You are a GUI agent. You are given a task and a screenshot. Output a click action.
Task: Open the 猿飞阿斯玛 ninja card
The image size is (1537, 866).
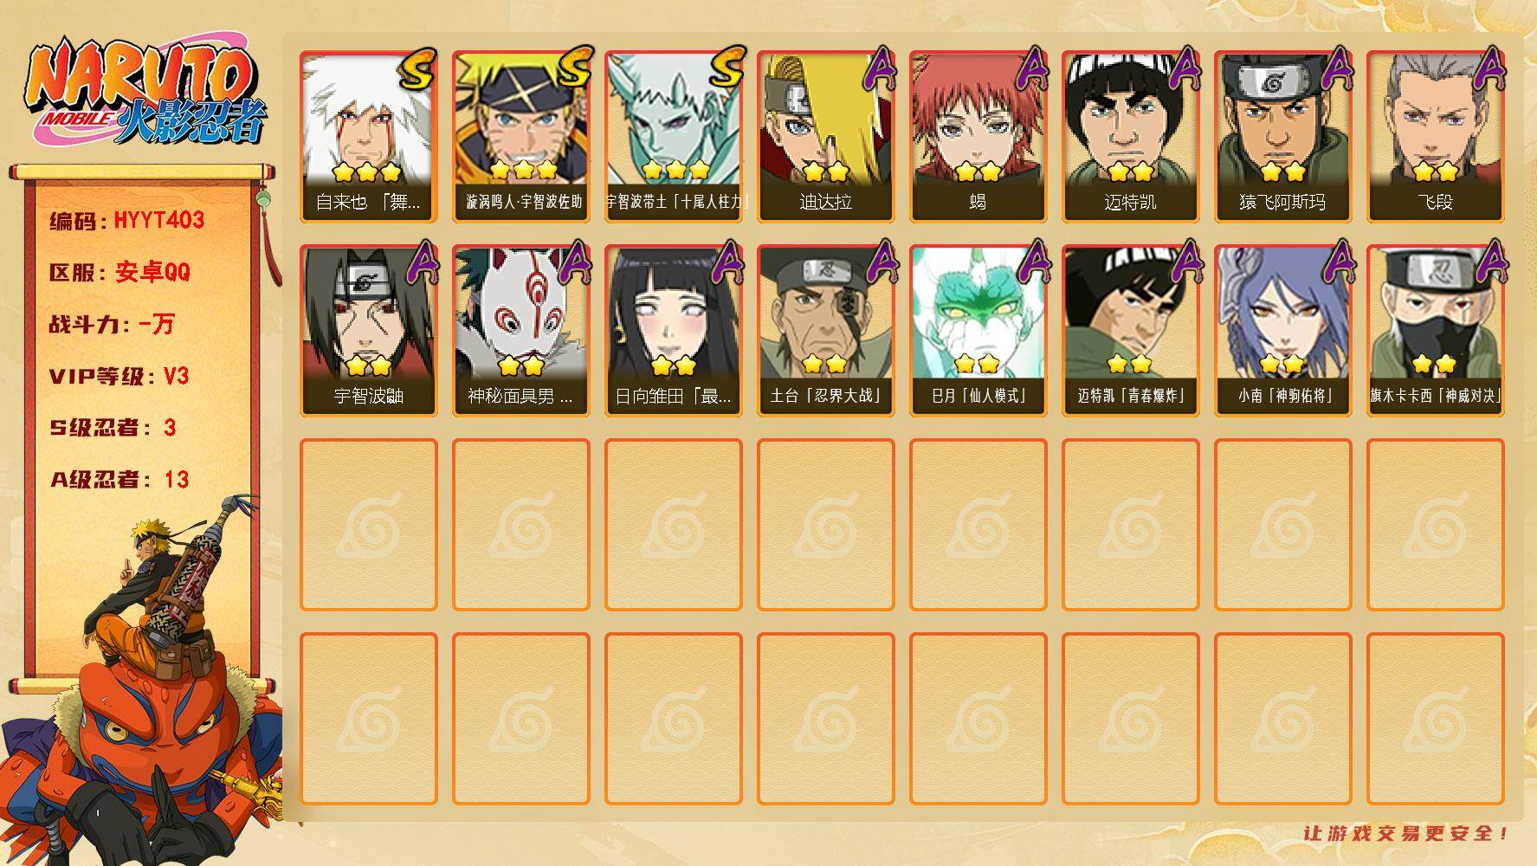tap(1282, 137)
